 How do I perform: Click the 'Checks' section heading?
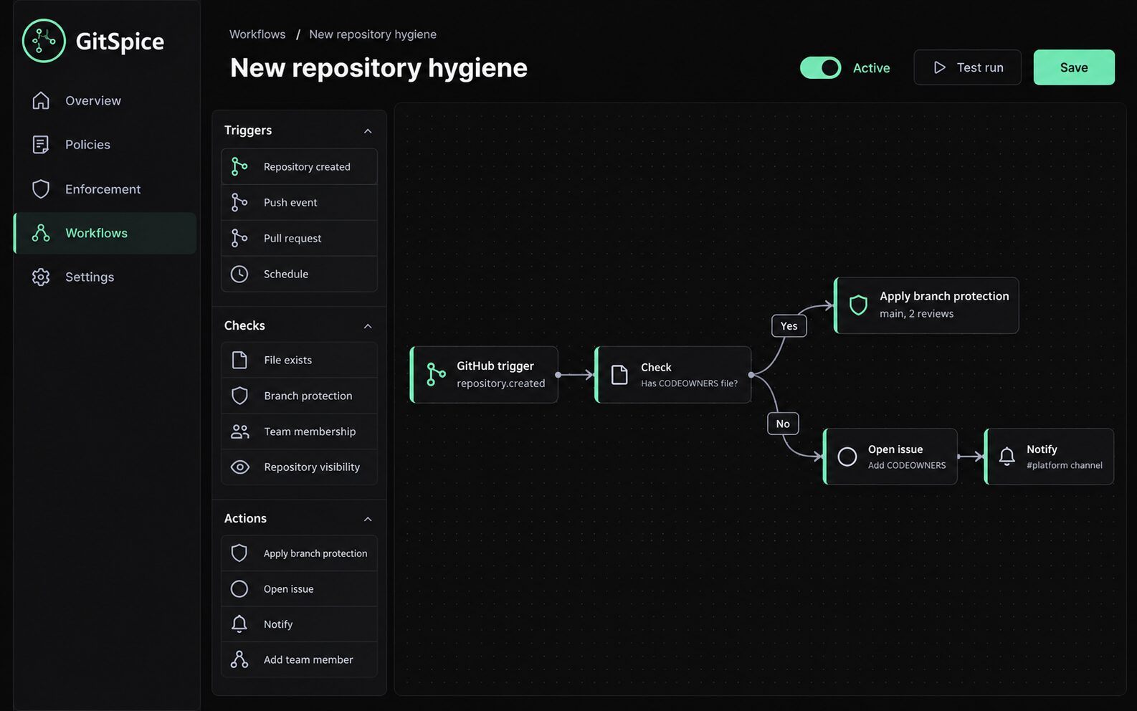point(244,325)
